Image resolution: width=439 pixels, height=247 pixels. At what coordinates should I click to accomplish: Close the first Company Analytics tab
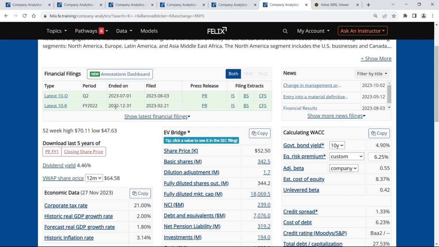click(x=49, y=5)
